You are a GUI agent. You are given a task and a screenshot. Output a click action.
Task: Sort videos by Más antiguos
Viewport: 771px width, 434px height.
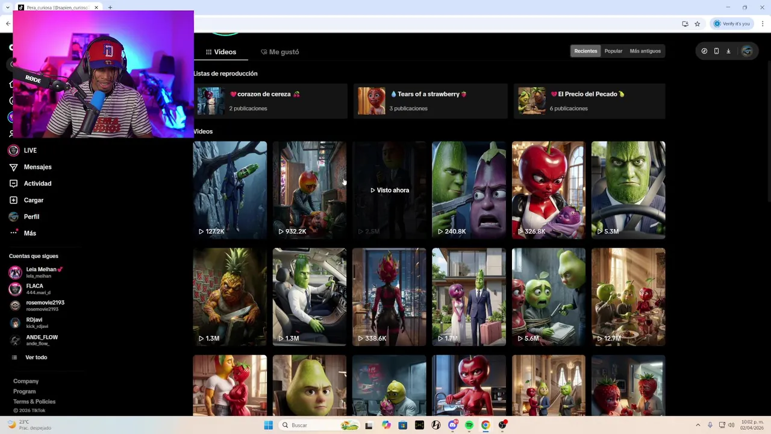[x=645, y=51]
